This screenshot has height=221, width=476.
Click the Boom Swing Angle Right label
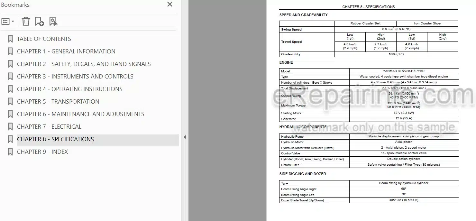coord(299,189)
